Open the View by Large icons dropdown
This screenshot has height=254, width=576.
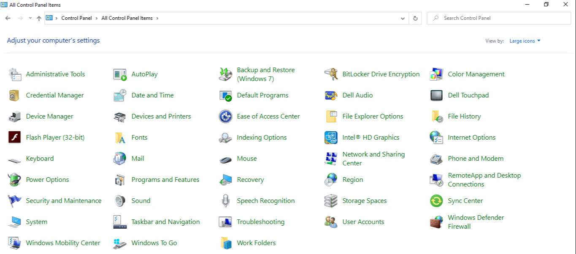click(x=525, y=41)
